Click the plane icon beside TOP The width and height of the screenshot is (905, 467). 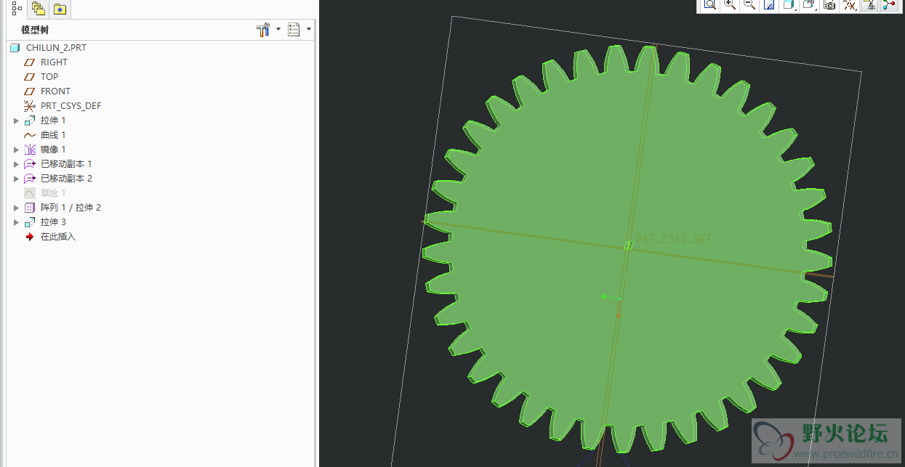point(30,77)
